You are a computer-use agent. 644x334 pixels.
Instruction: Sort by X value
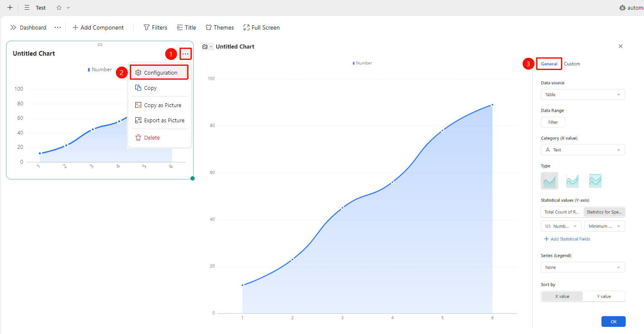click(562, 296)
